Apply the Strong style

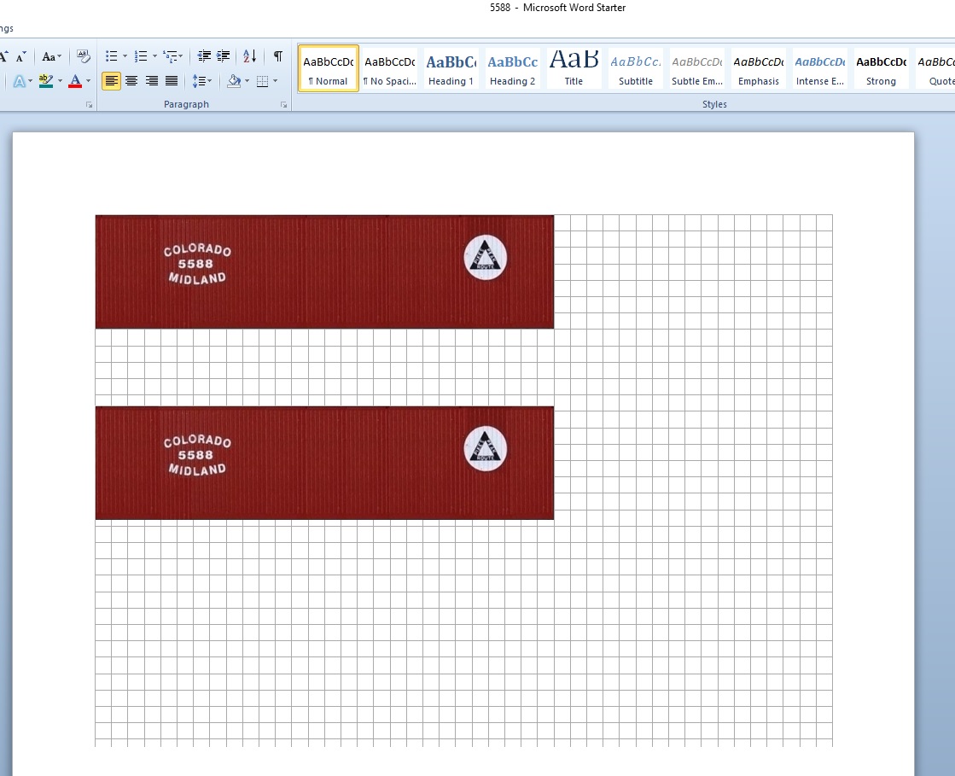881,69
